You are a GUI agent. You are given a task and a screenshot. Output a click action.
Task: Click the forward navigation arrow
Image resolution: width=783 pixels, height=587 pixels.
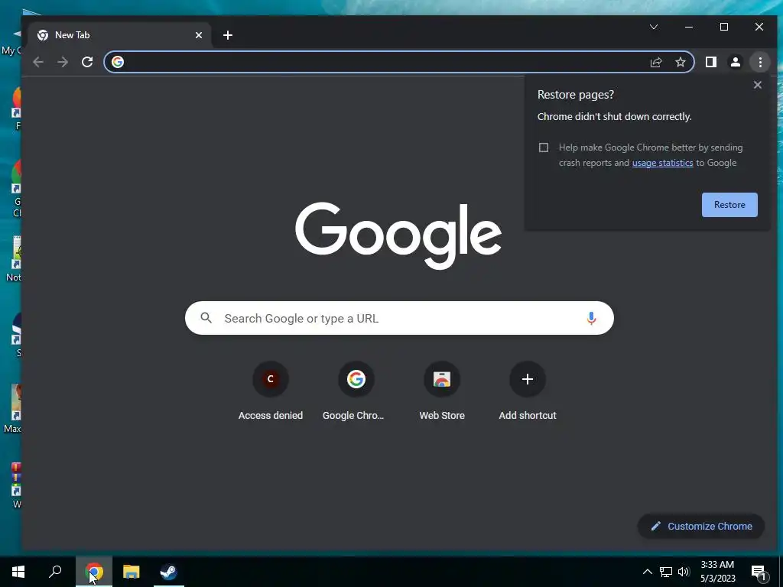pos(63,62)
